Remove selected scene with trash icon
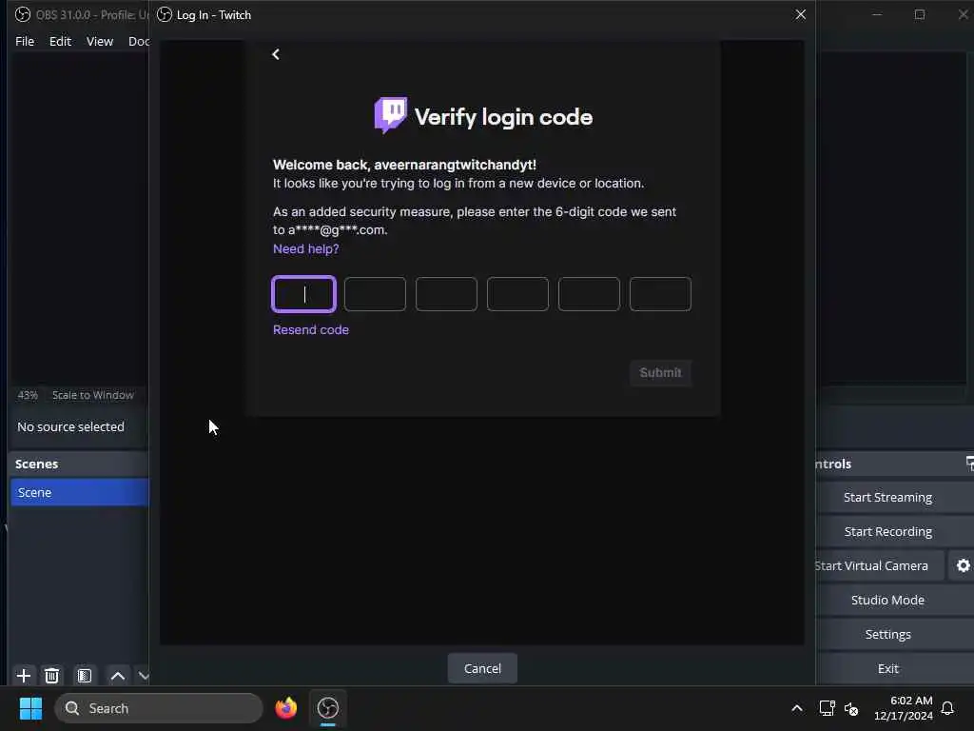 click(52, 675)
